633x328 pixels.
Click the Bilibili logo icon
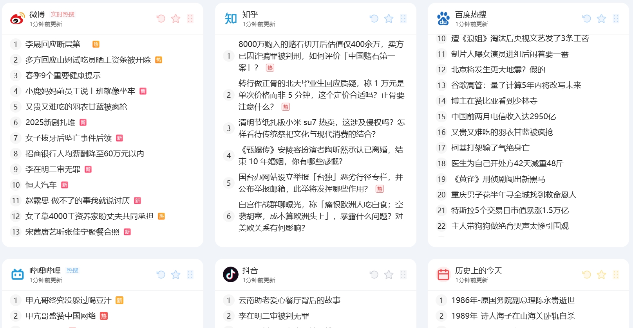(x=18, y=274)
